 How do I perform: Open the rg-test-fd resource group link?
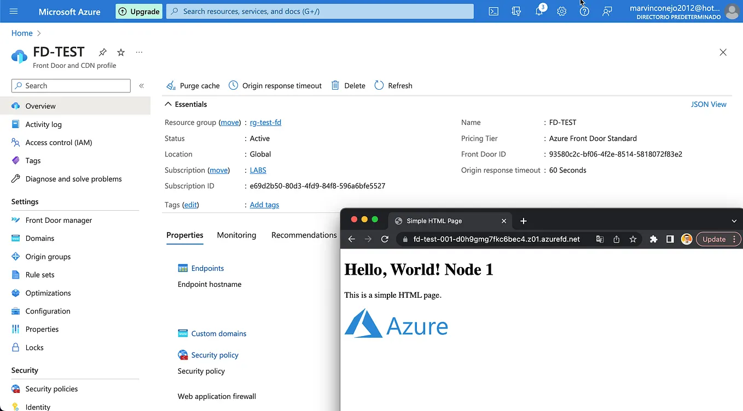point(265,122)
